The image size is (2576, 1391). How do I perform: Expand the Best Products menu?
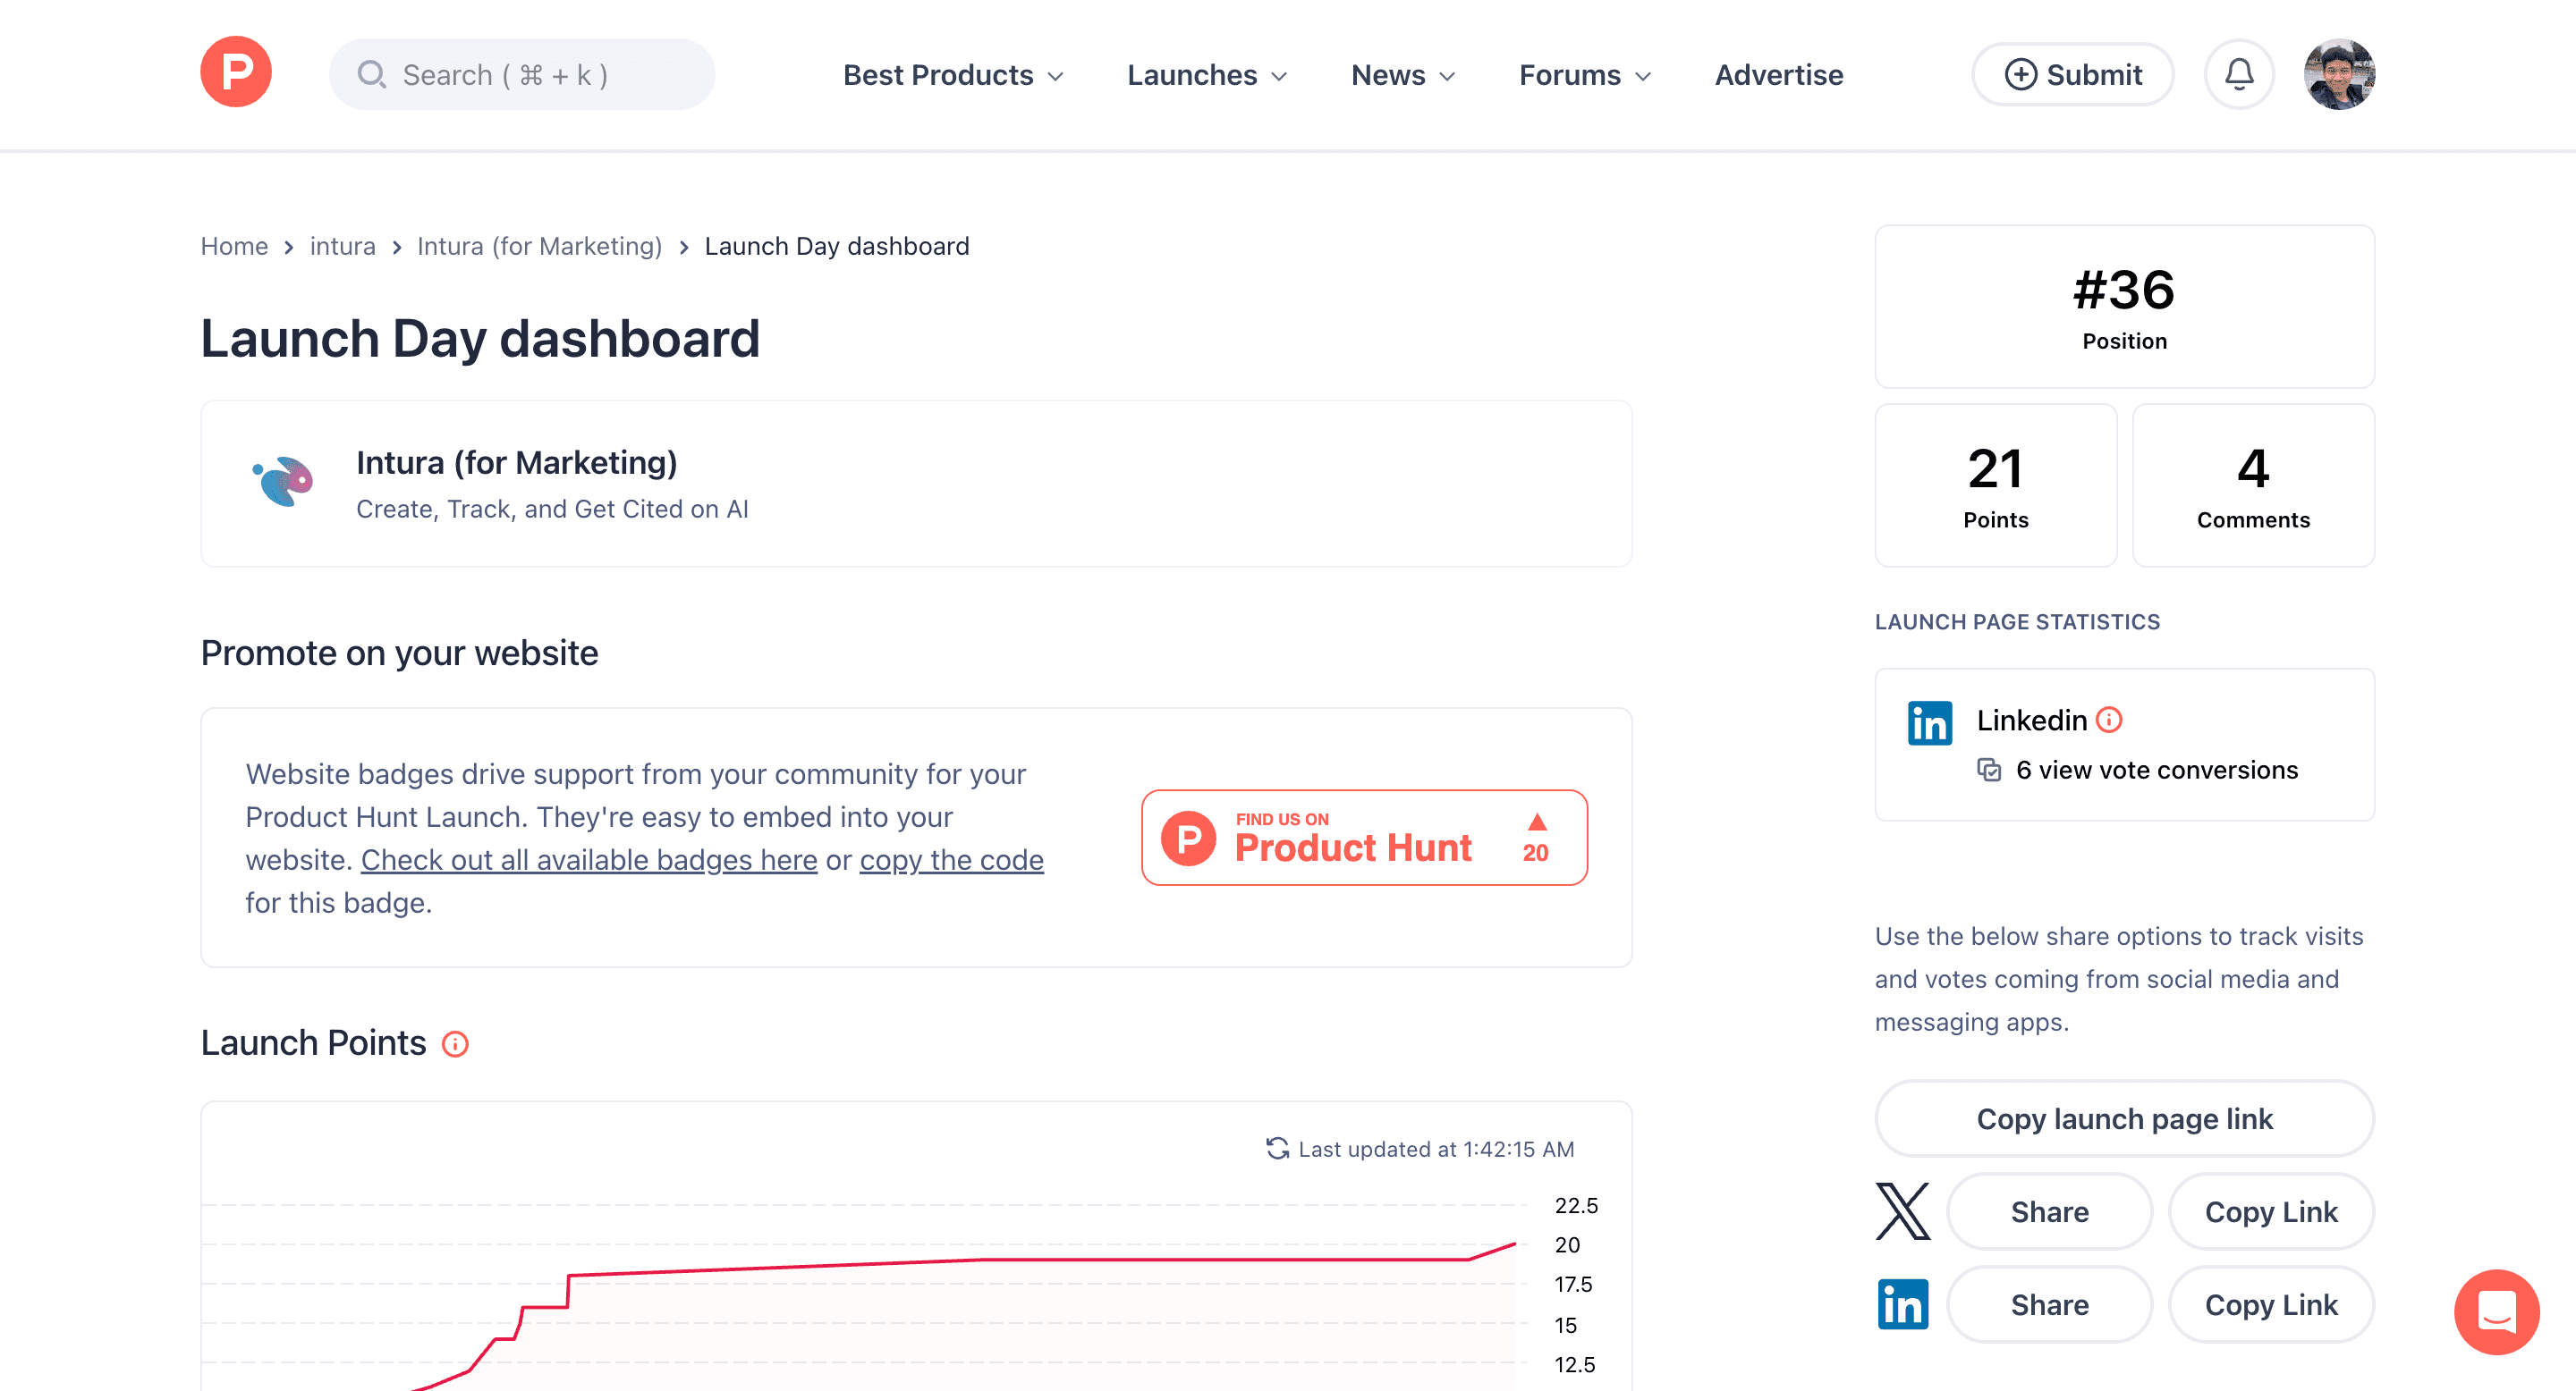(x=953, y=75)
